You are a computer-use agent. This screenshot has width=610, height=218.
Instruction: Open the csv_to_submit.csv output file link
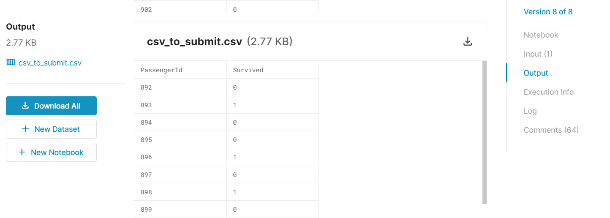[x=50, y=63]
